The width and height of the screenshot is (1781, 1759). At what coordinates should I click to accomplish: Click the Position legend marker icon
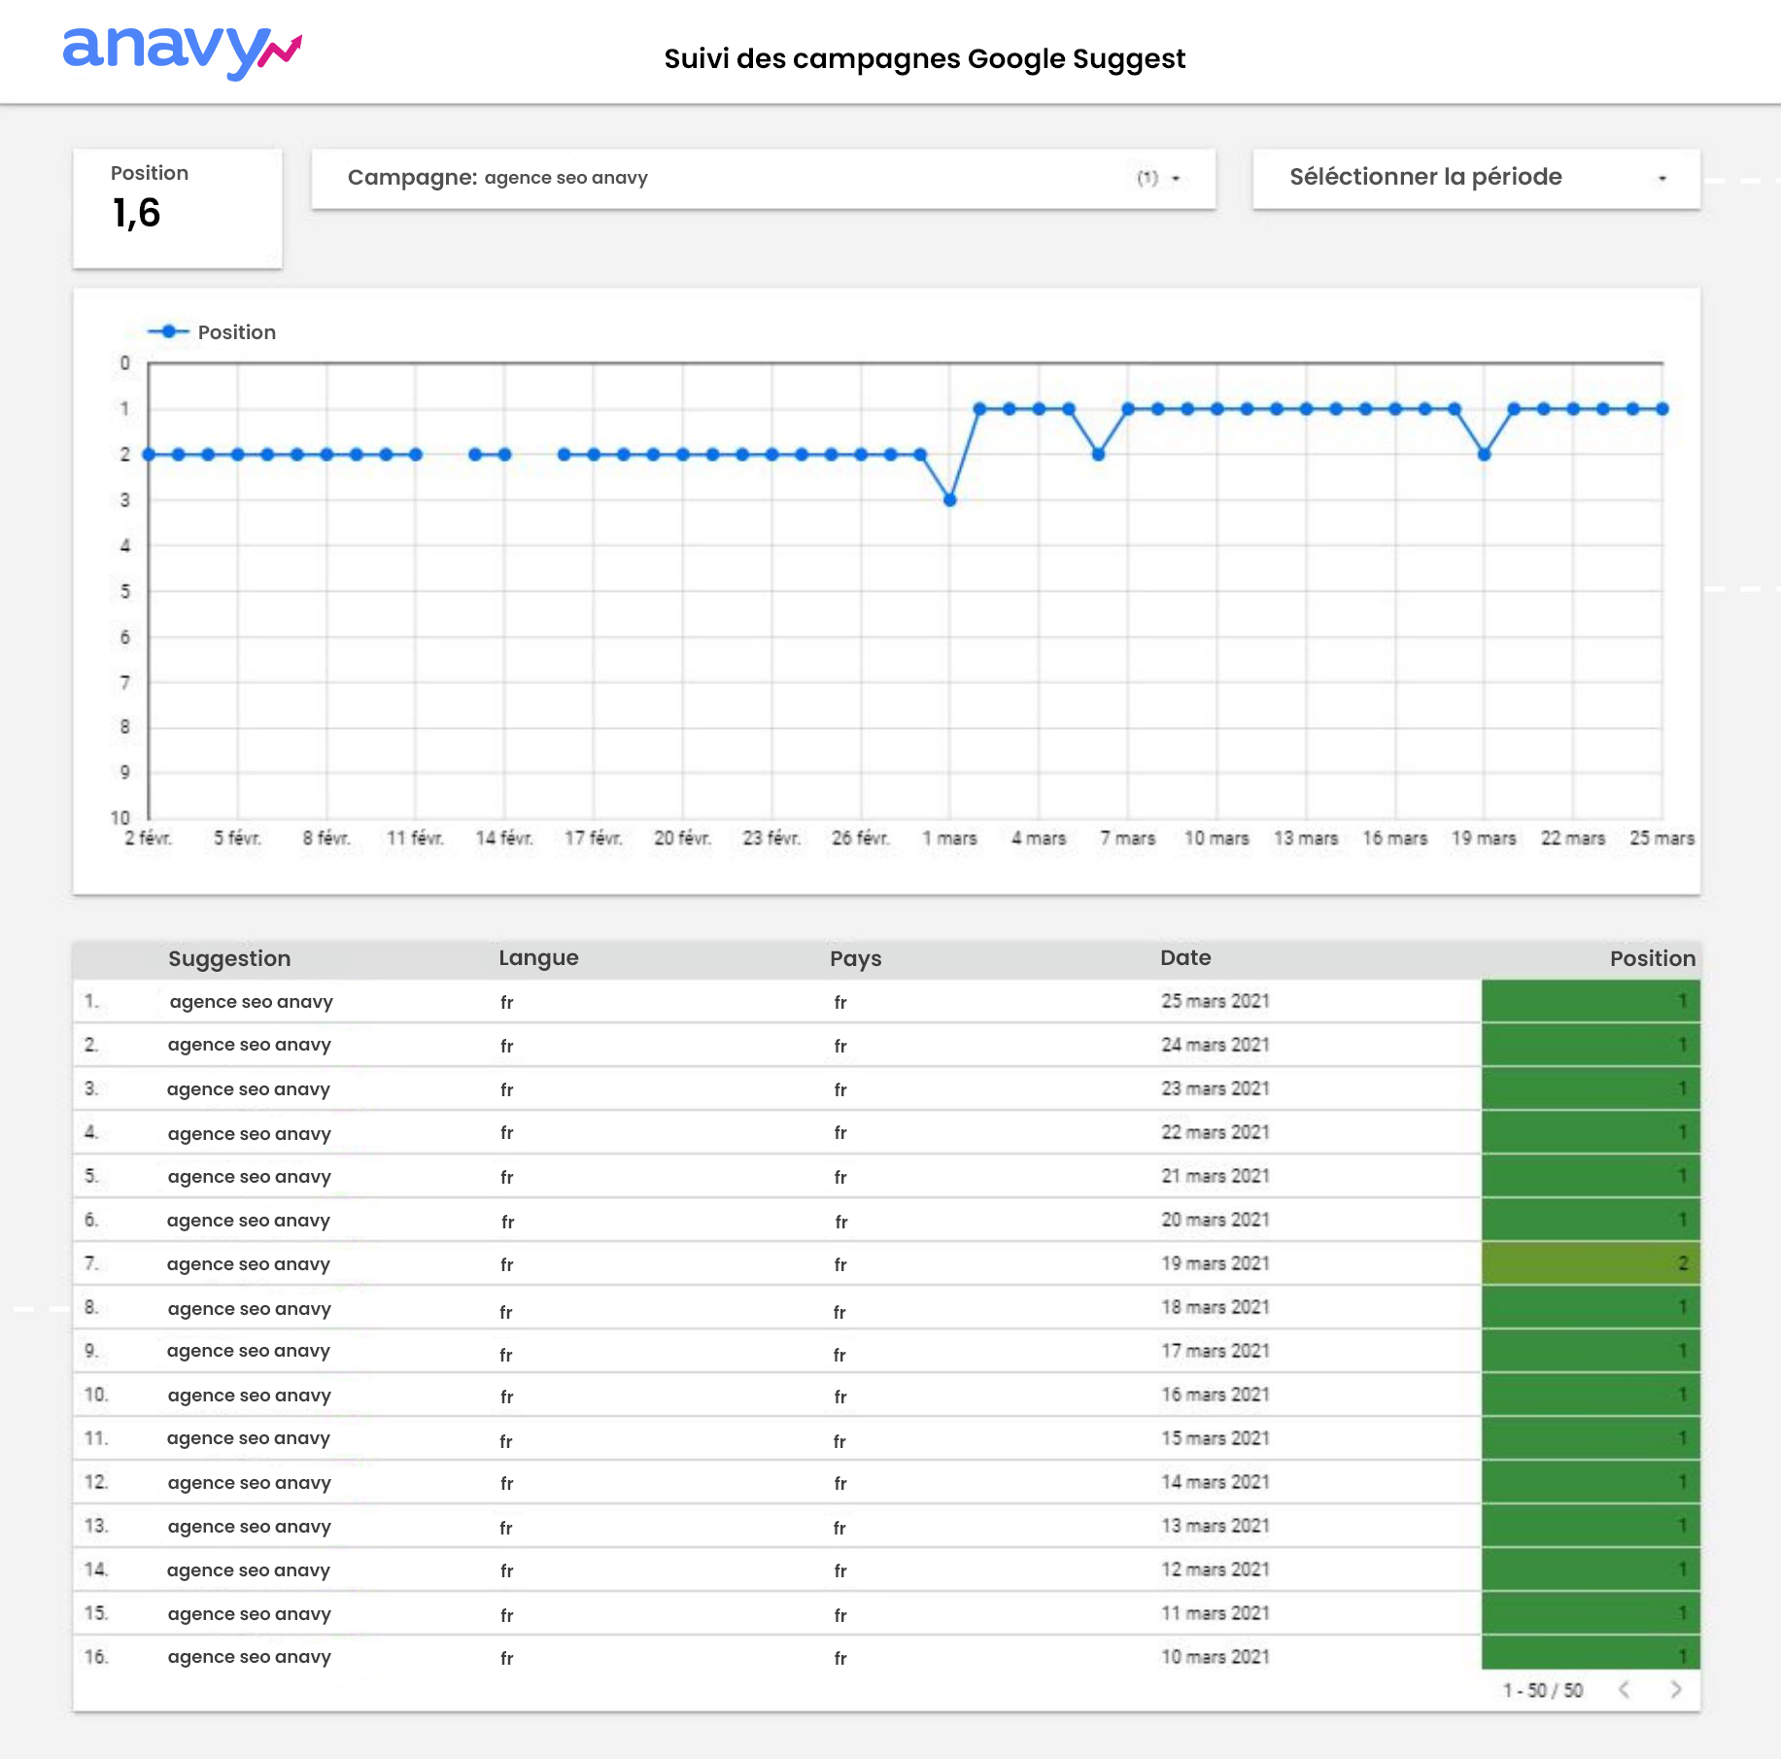tap(169, 331)
